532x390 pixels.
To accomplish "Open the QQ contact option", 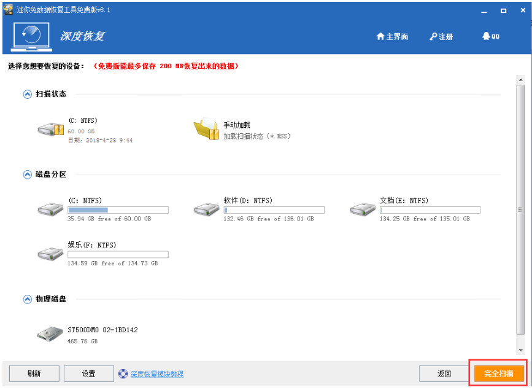I will (491, 37).
